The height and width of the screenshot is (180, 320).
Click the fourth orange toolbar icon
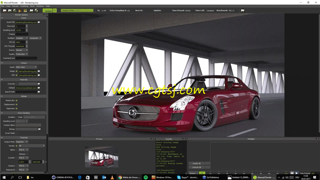(20, 11)
